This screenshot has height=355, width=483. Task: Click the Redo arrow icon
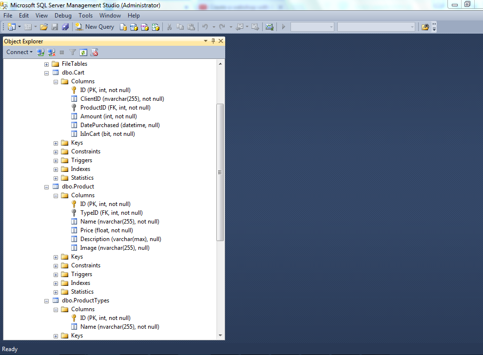[x=222, y=27]
